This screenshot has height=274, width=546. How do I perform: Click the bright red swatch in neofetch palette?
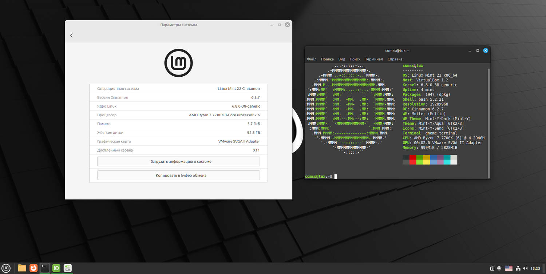[413, 162]
